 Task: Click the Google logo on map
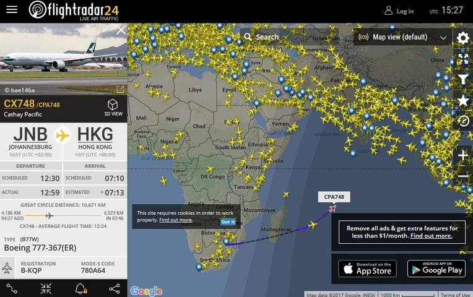[x=146, y=291]
